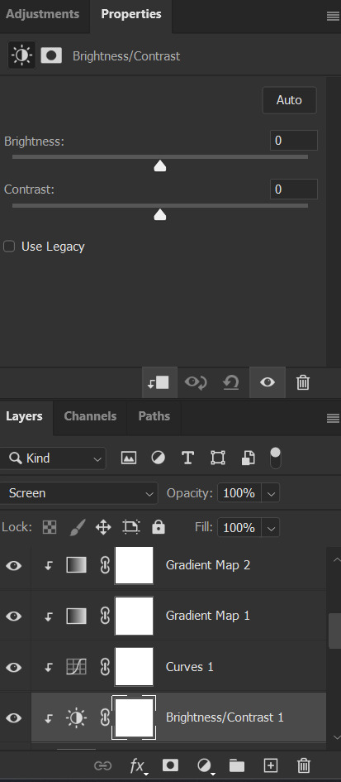Filter layers by type (T) icon
The width and height of the screenshot is (341, 782).
click(x=187, y=458)
